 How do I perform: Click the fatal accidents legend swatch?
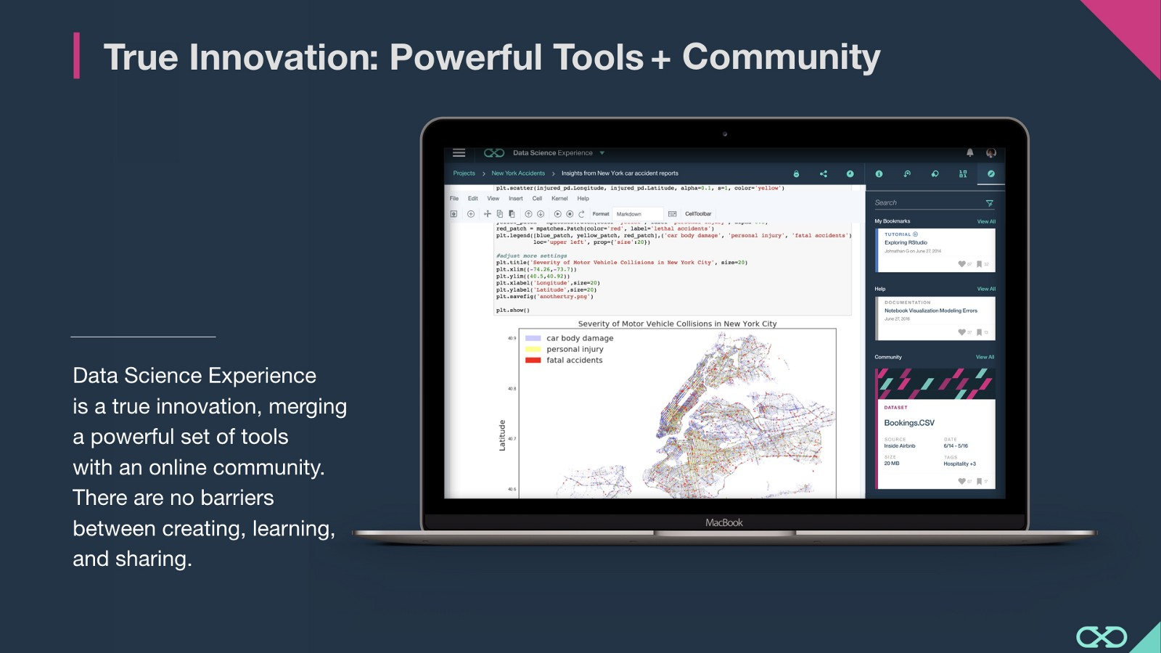coord(533,360)
